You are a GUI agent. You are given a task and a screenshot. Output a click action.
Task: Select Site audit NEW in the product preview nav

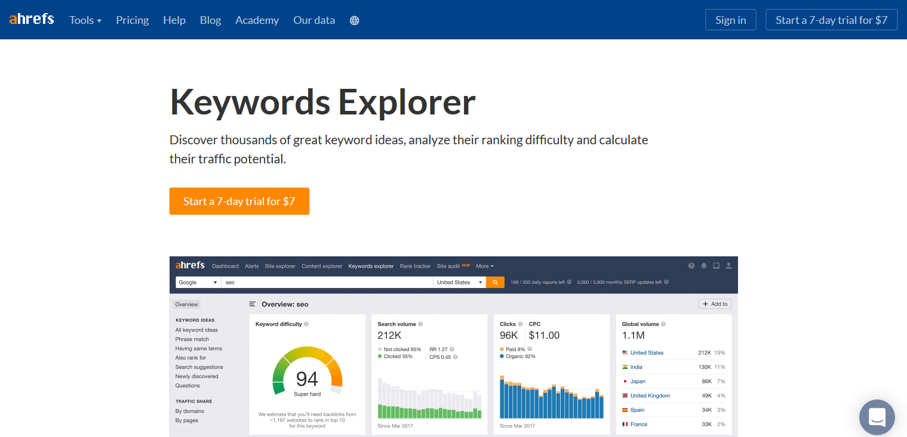click(x=453, y=266)
